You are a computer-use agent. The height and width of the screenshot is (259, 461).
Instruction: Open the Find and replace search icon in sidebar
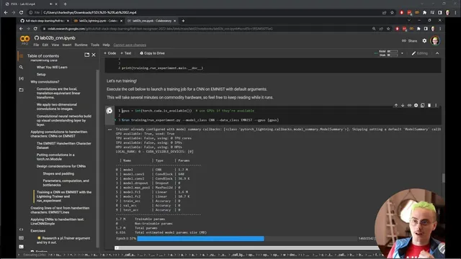(x=21, y=67)
